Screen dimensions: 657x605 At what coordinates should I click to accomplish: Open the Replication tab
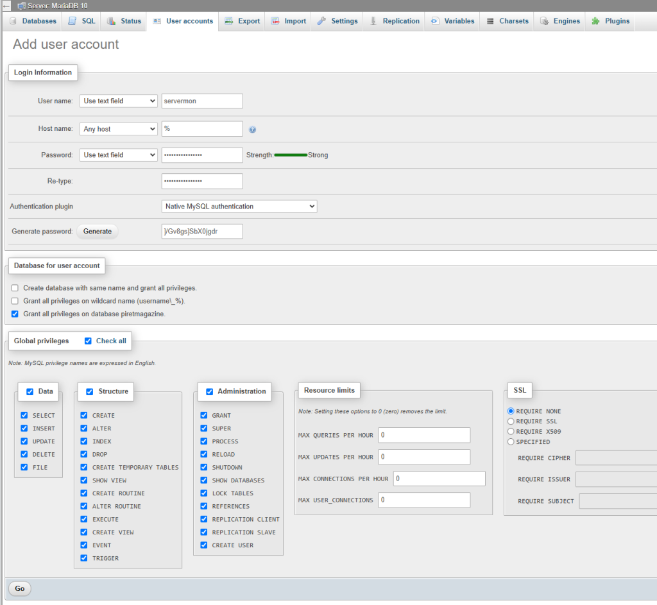point(395,21)
